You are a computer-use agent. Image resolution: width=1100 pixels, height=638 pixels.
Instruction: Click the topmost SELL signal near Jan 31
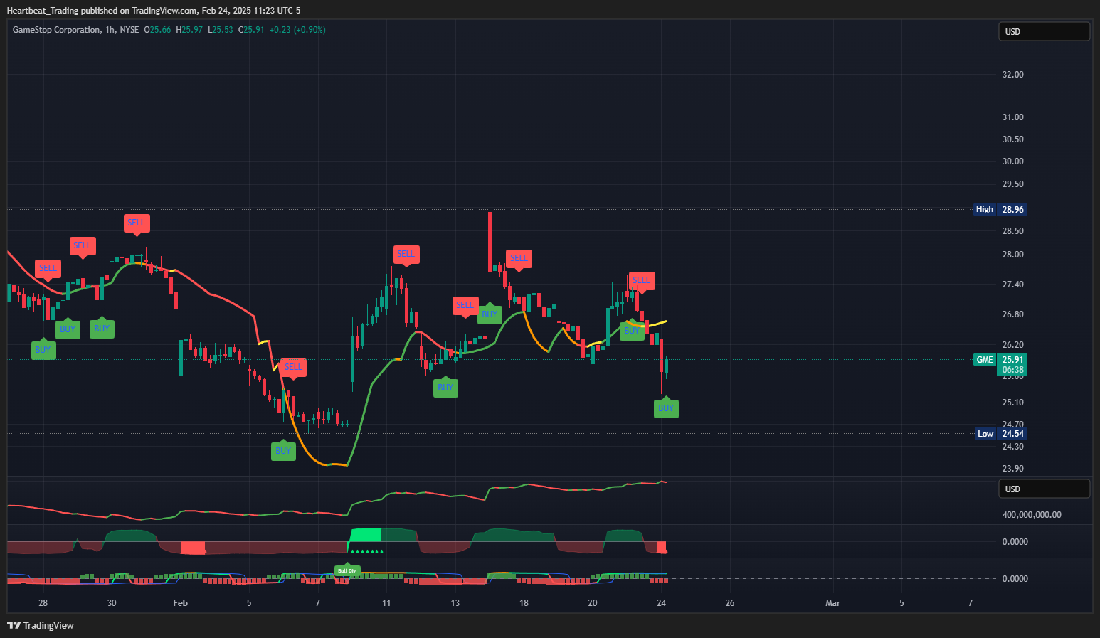(136, 223)
